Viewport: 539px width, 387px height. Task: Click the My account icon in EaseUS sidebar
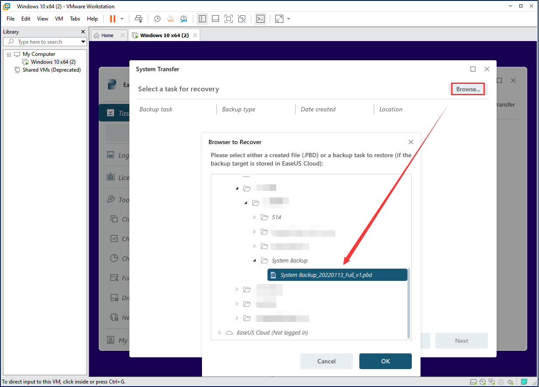(x=111, y=340)
